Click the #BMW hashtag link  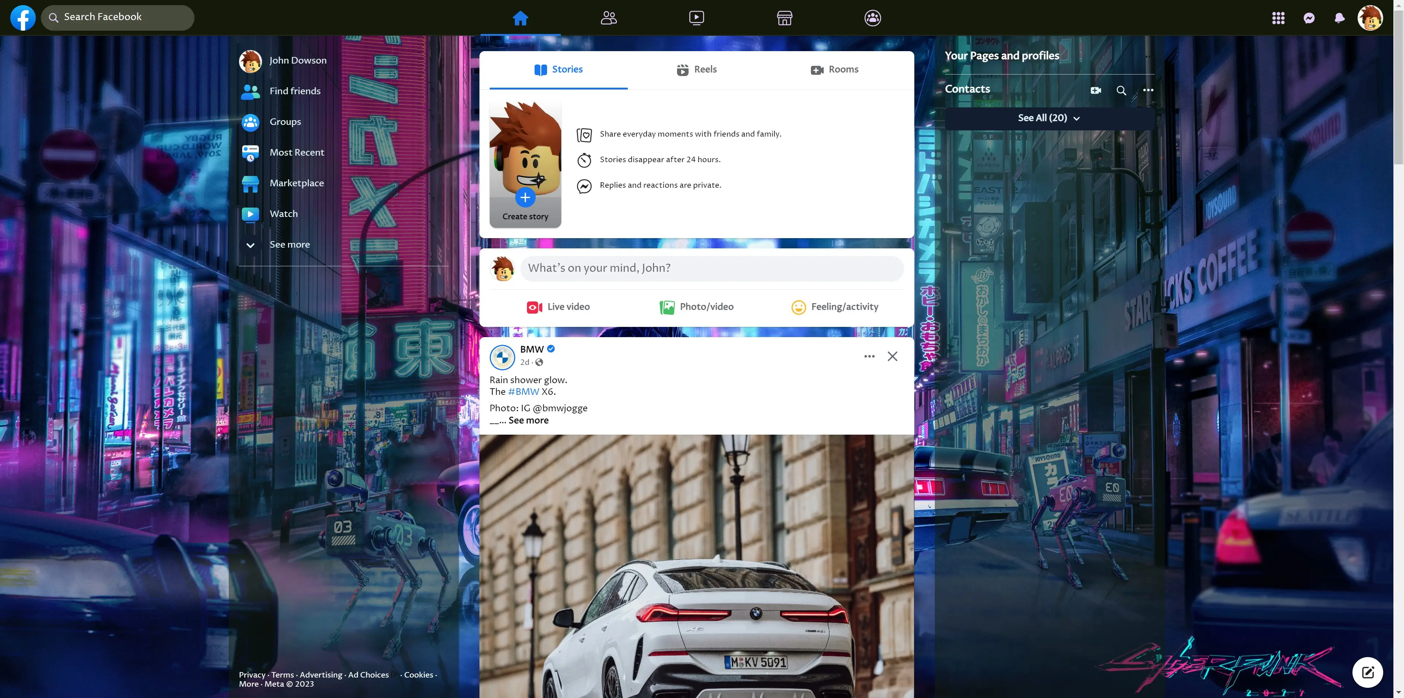[524, 392]
